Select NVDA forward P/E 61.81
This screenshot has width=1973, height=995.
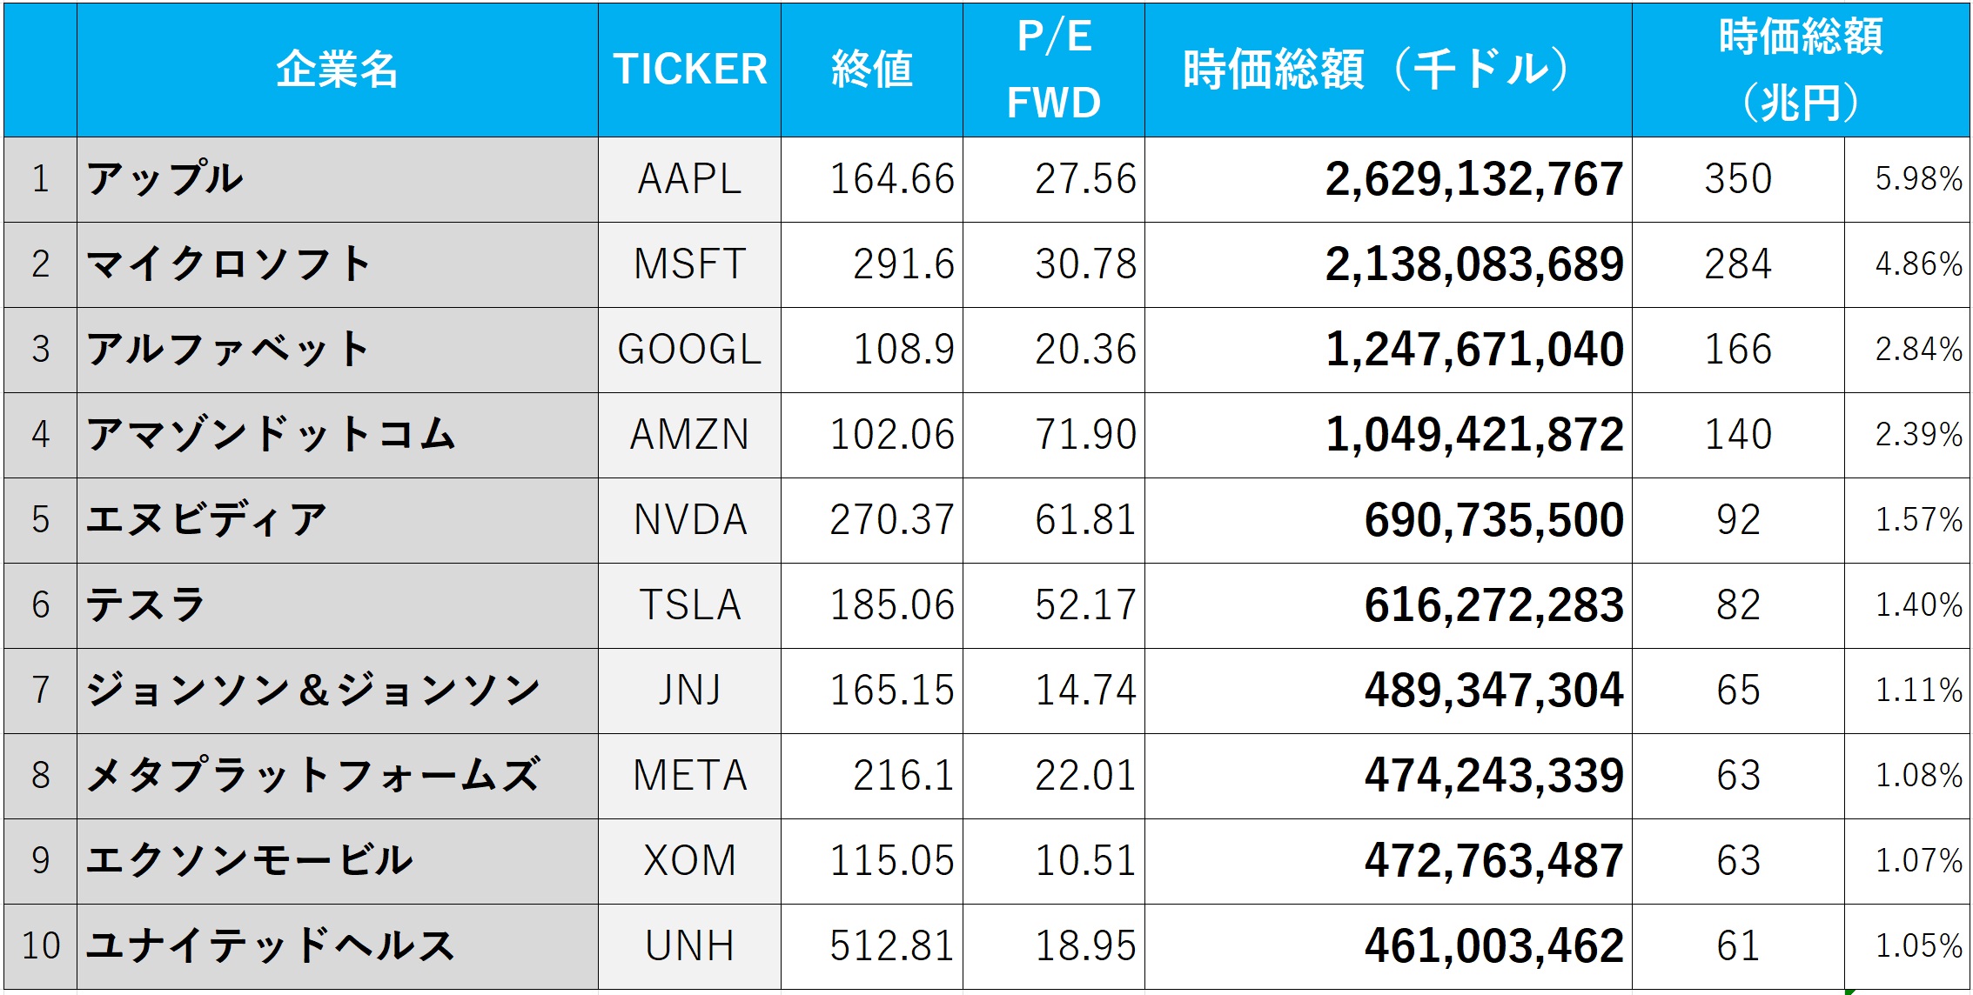point(1084,520)
